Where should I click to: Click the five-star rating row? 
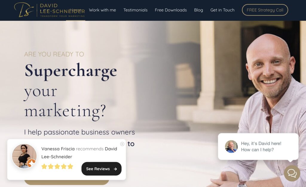[57, 166]
